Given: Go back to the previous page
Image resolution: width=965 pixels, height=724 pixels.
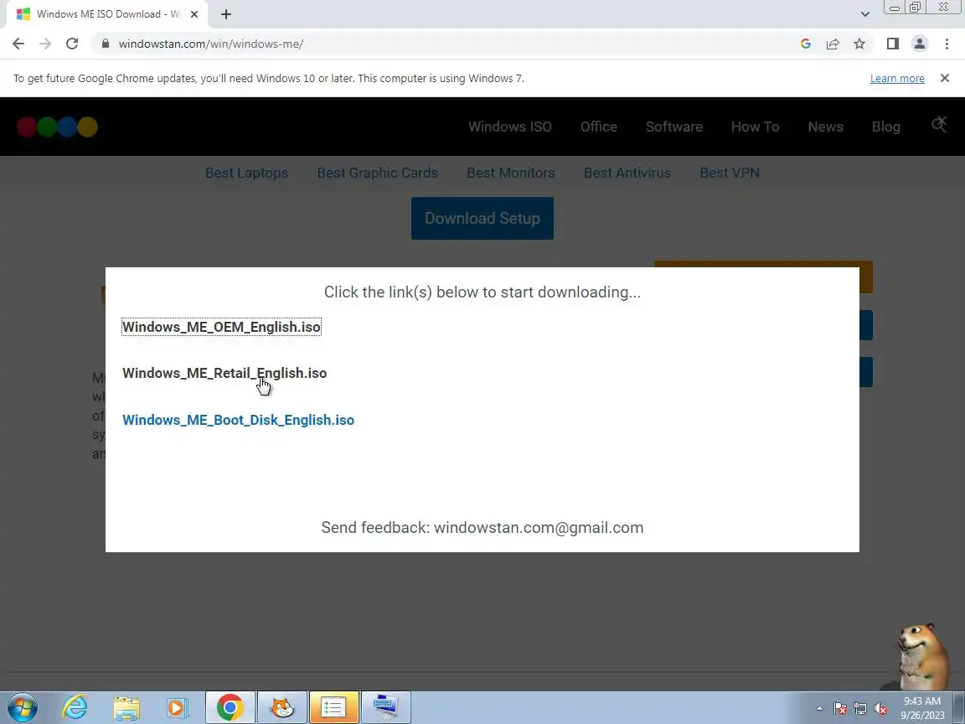Looking at the screenshot, I should coord(18,44).
